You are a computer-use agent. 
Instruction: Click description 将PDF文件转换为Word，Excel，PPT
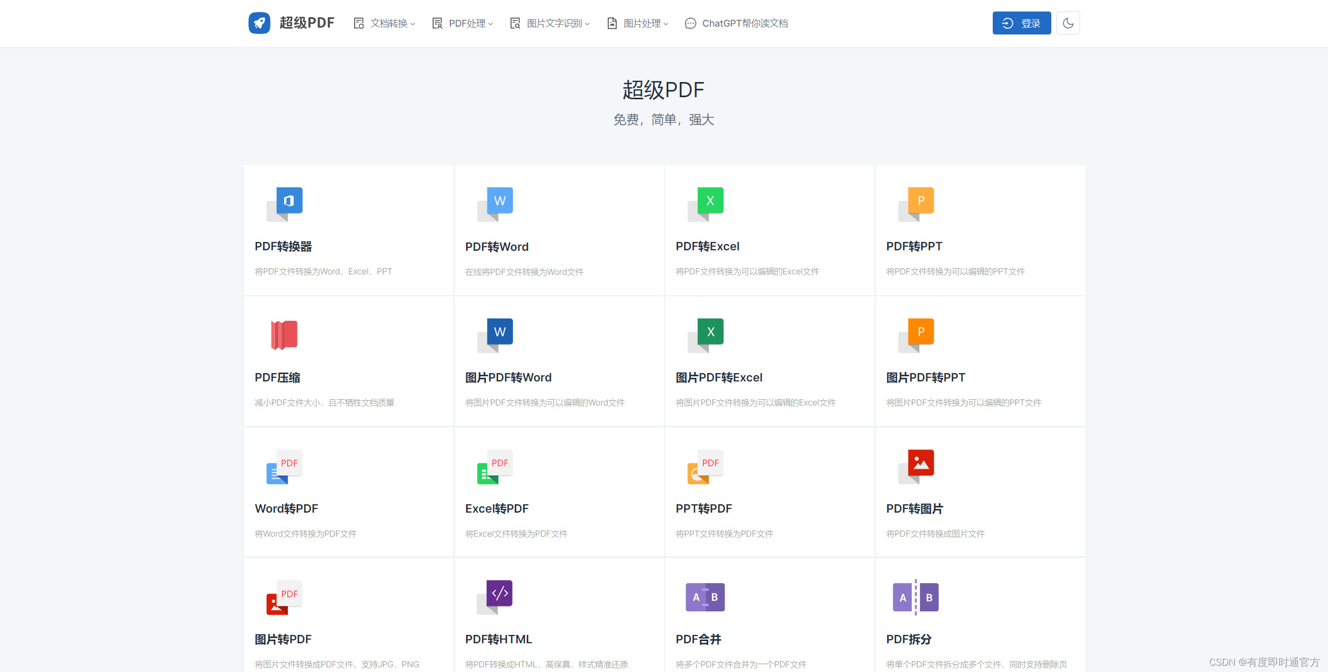323,272
